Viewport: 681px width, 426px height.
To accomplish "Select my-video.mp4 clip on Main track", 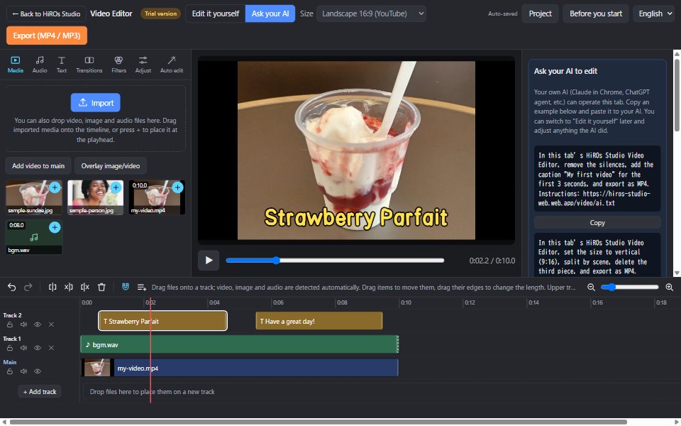I will (240, 368).
